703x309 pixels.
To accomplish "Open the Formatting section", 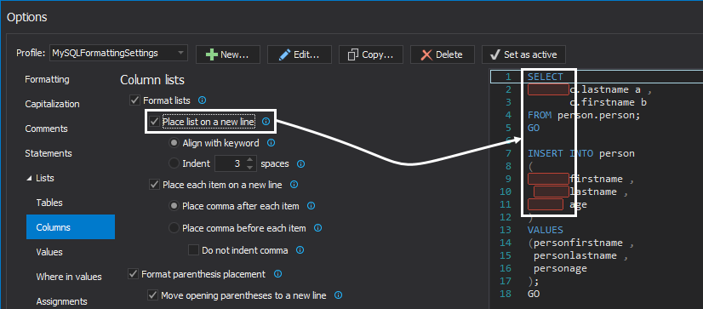I will pyautogui.click(x=47, y=79).
